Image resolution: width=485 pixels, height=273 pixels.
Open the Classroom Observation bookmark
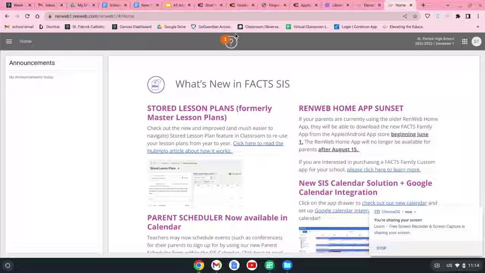point(259,27)
